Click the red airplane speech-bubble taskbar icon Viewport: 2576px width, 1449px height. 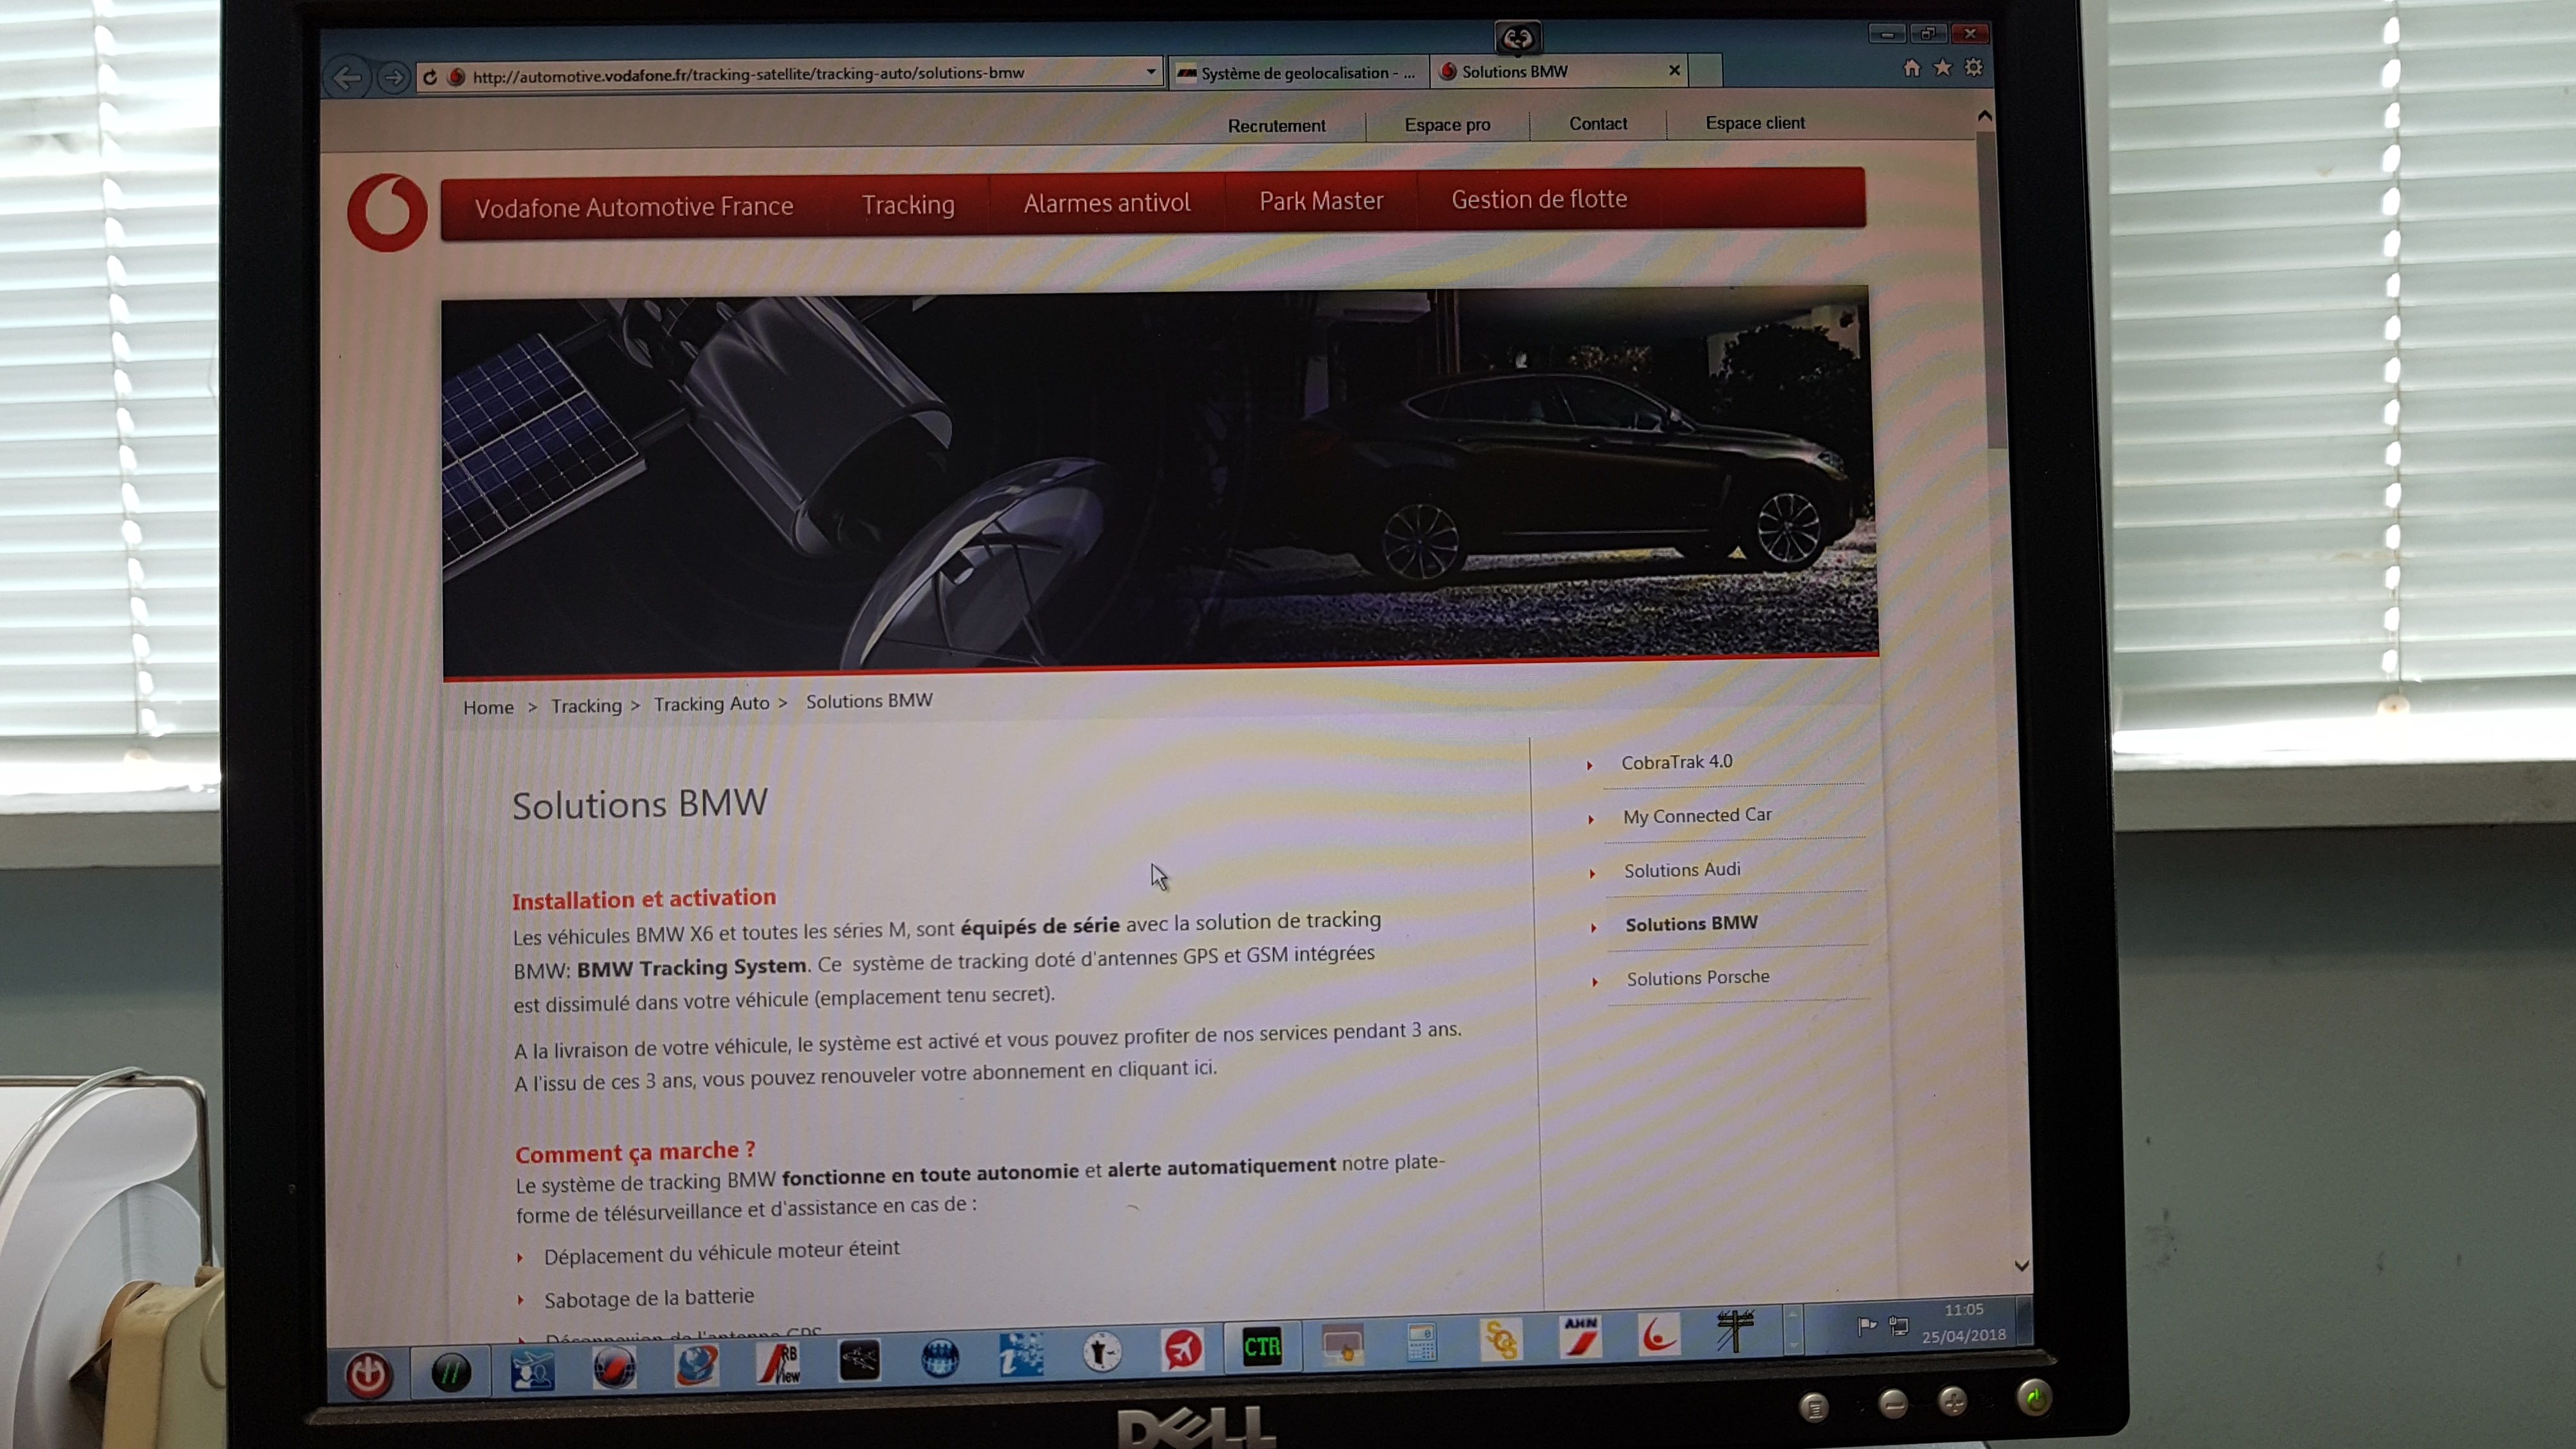click(1182, 1349)
